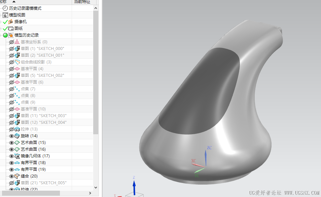Click the 组合曲线投影 (3) curve icon
321x197 pixels.
pos(17,62)
